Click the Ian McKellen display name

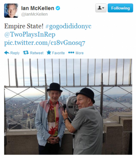pos(38,8)
